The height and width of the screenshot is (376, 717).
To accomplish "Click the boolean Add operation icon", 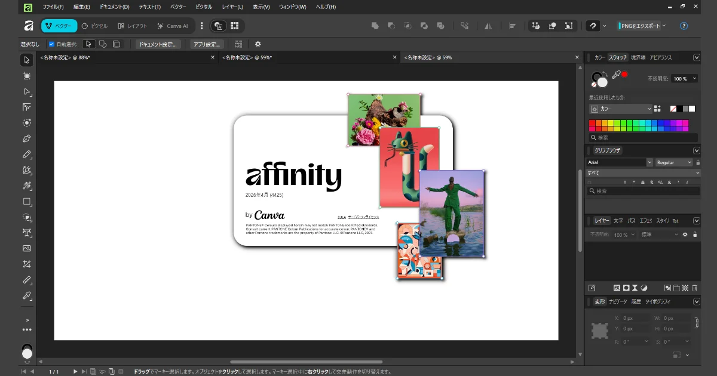I will (x=375, y=26).
